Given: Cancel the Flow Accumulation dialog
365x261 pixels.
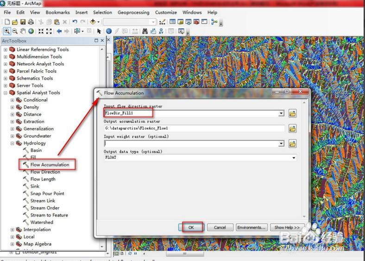Looking at the screenshot, I should tap(220, 228).
